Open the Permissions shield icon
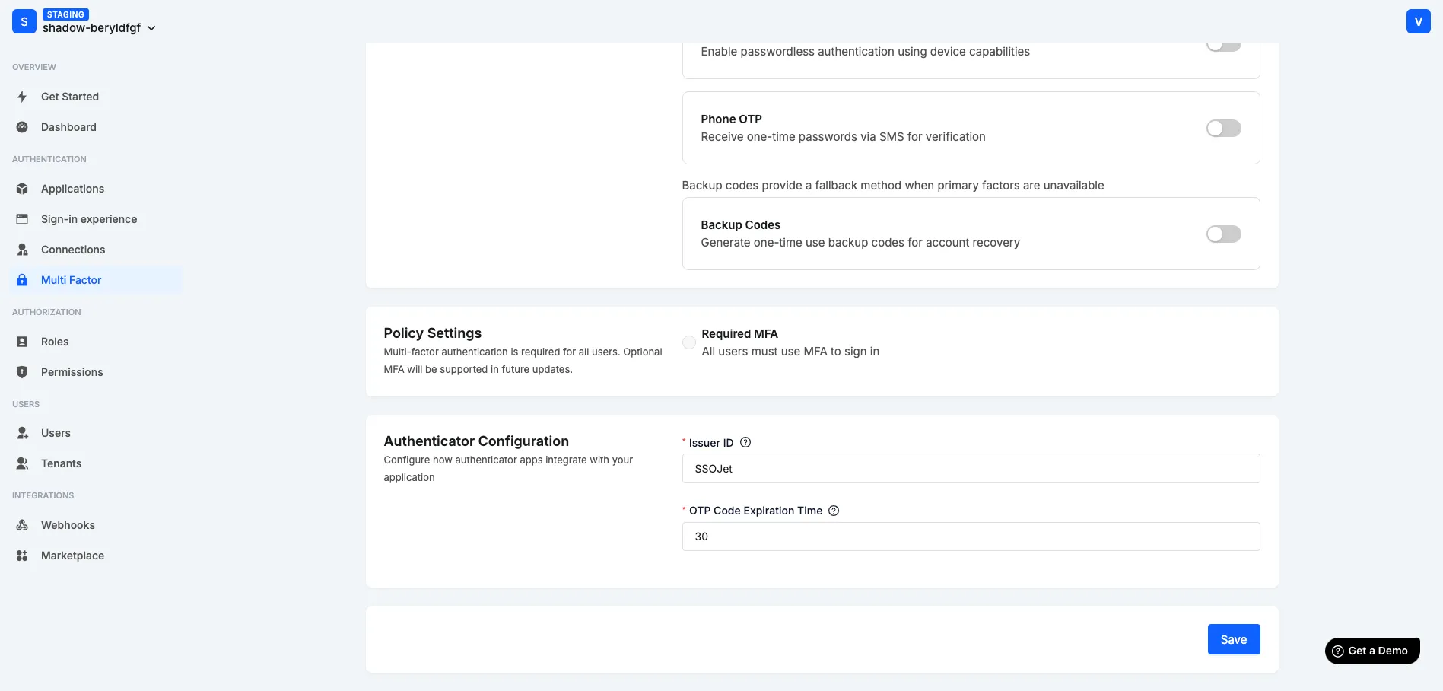 [x=22, y=371]
